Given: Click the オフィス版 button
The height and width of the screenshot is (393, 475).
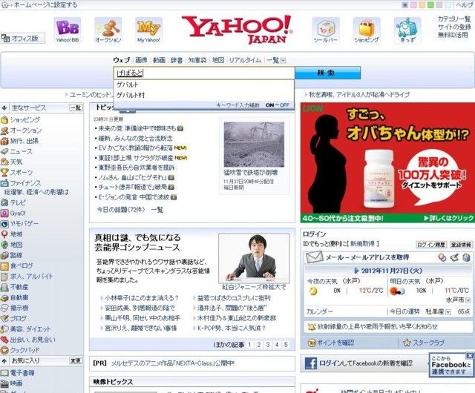Looking at the screenshot, I should click(23, 39).
